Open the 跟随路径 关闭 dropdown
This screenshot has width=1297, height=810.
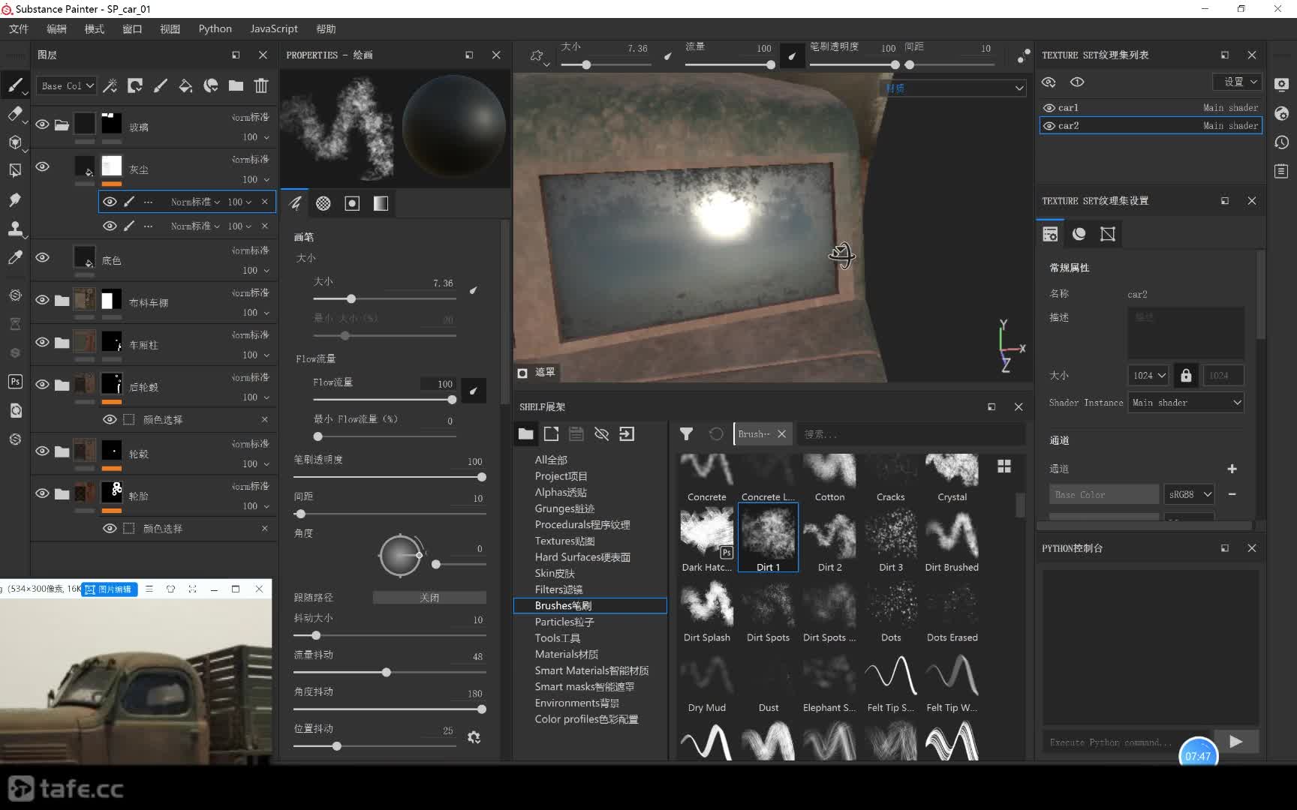tap(429, 598)
